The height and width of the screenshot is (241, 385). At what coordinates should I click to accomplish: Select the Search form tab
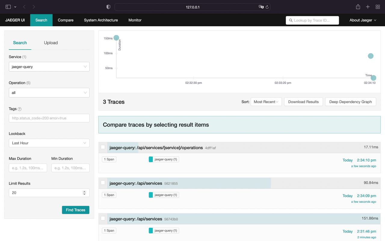[x=20, y=43]
